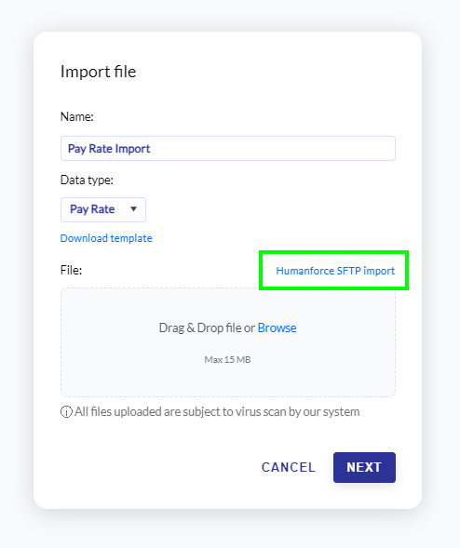Place cursor after Import in Name box

[x=152, y=149]
